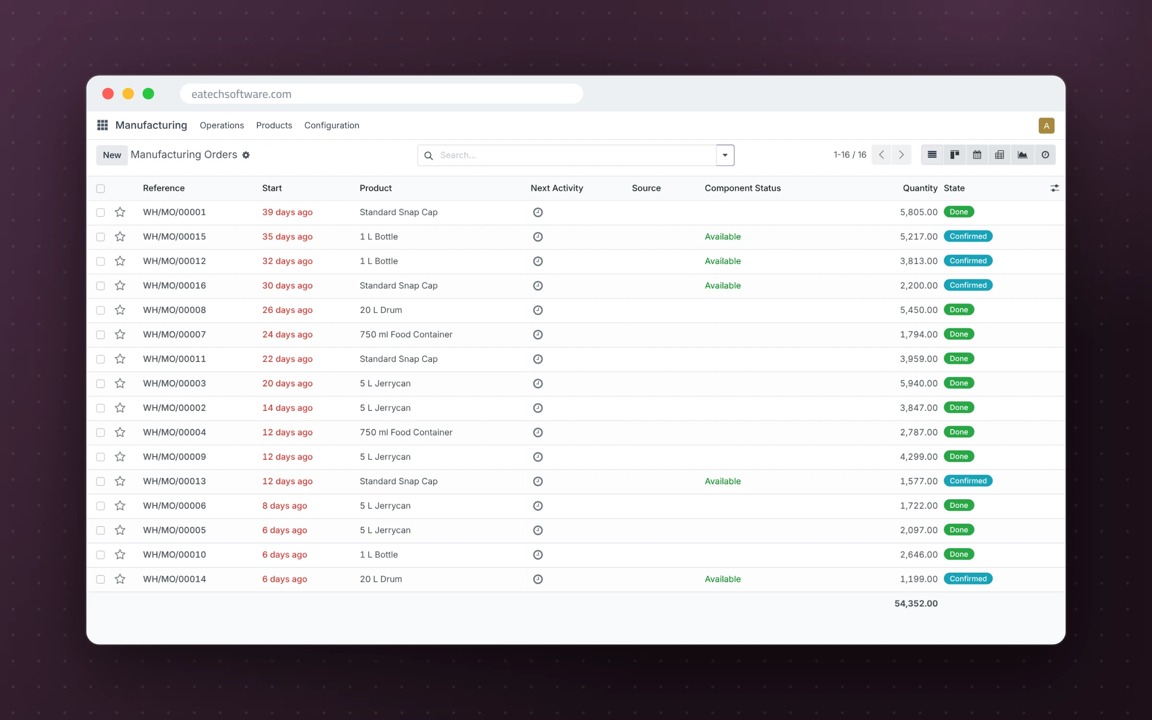Star order WH/MO/00015
This screenshot has height=720, width=1152.
(120, 237)
